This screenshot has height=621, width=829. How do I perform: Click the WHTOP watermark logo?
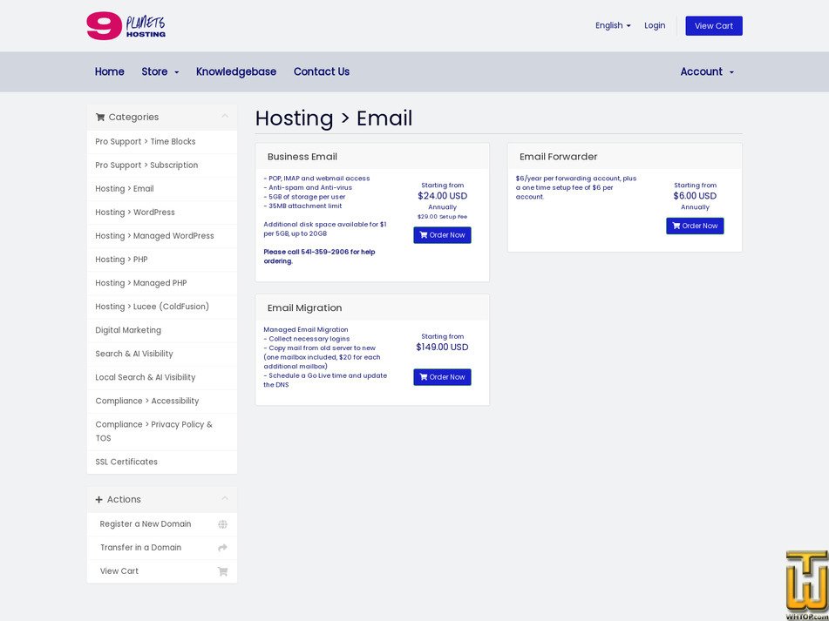807,585
